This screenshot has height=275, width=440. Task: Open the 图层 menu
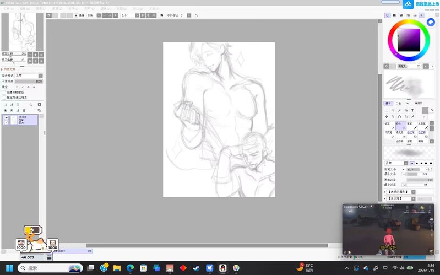tap(57, 9)
